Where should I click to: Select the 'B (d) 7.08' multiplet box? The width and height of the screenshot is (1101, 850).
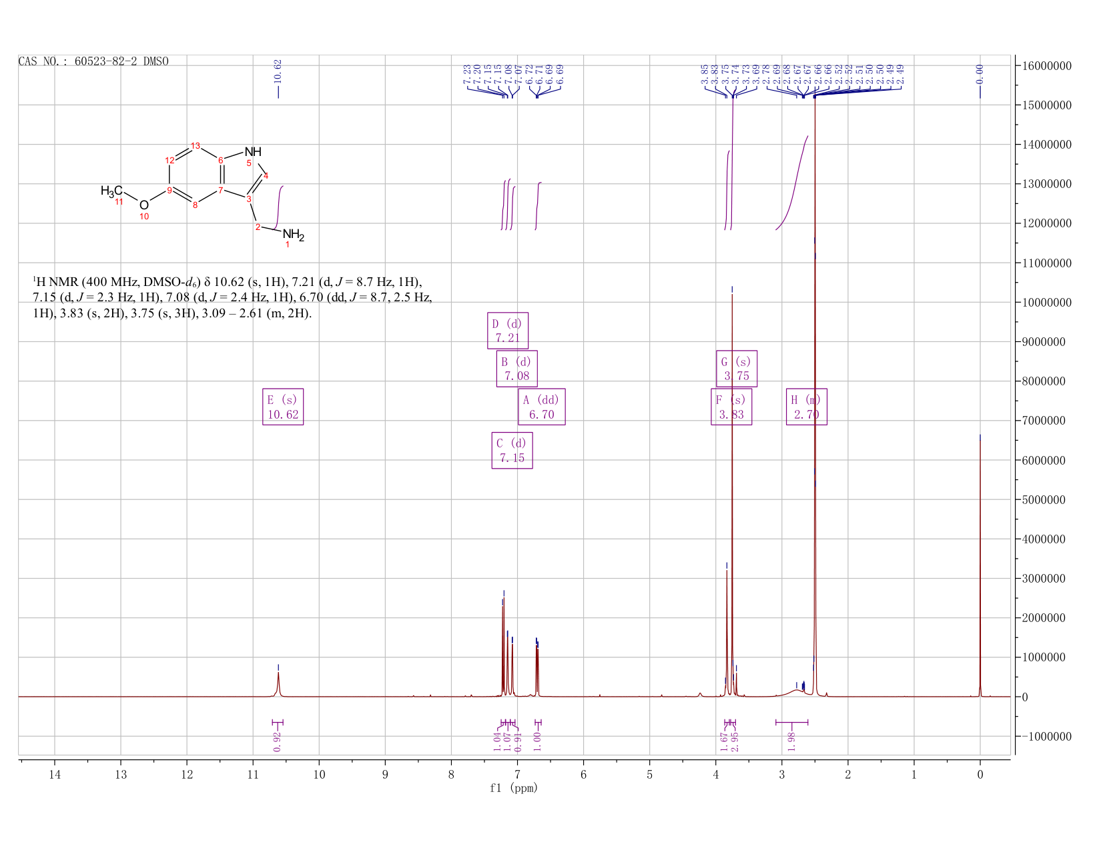click(x=517, y=369)
